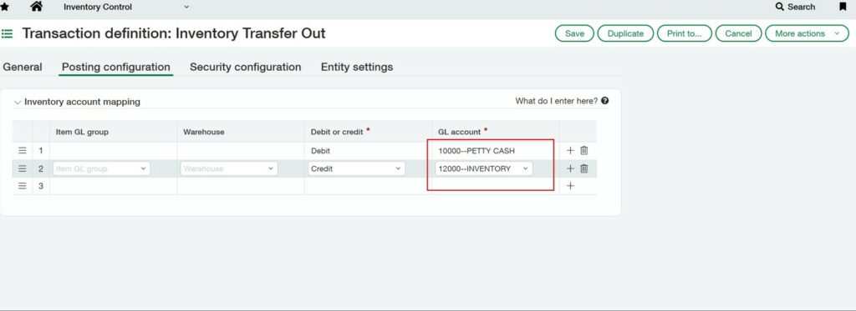This screenshot has width=856, height=311.
Task: Open the Credit debit-or-credit dropdown
Action: [x=356, y=169]
